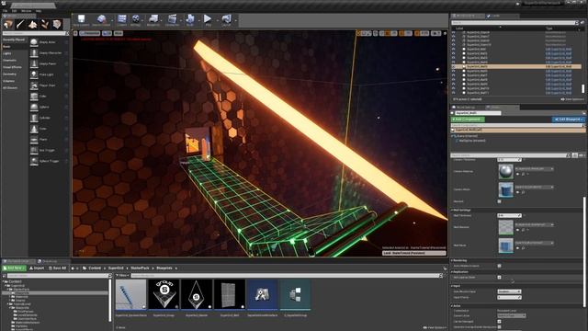Pick the Empty Character icon
Image resolution: width=588 pixels, height=331 pixels.
tap(34, 53)
